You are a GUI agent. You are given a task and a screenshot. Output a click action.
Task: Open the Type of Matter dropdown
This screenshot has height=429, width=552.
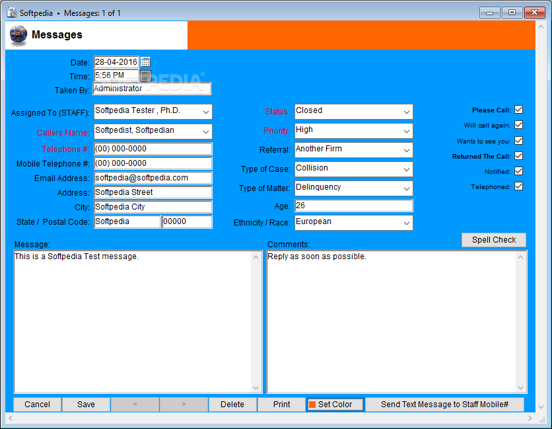(x=406, y=188)
